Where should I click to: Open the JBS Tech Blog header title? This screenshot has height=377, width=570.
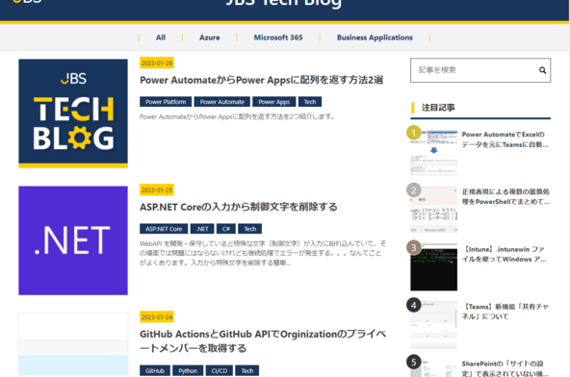tap(283, 3)
